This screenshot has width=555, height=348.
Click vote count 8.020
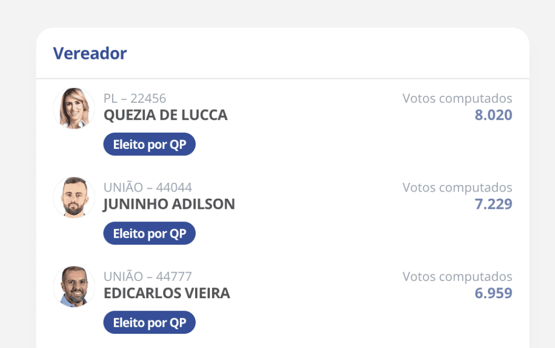click(493, 115)
